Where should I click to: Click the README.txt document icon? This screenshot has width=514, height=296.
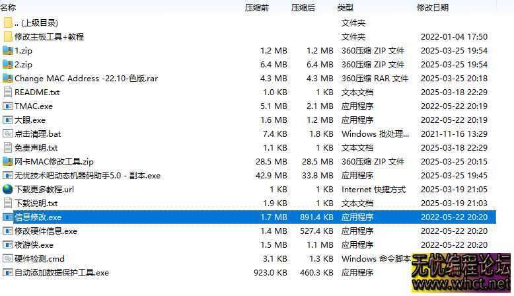pos(8,92)
